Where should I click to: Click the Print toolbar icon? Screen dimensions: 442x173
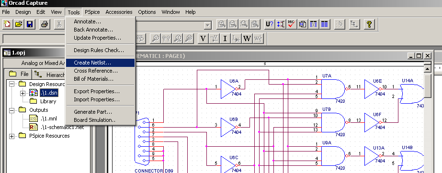click(x=45, y=24)
